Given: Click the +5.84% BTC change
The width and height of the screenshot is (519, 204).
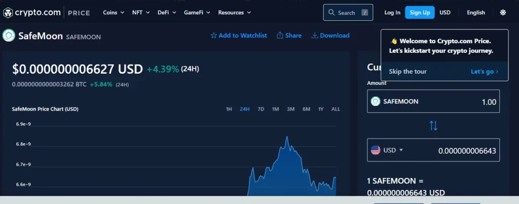Looking at the screenshot, I should (101, 84).
